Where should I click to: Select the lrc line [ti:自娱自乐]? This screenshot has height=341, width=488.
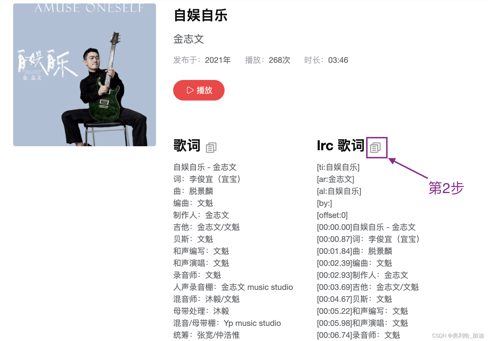tap(338, 167)
